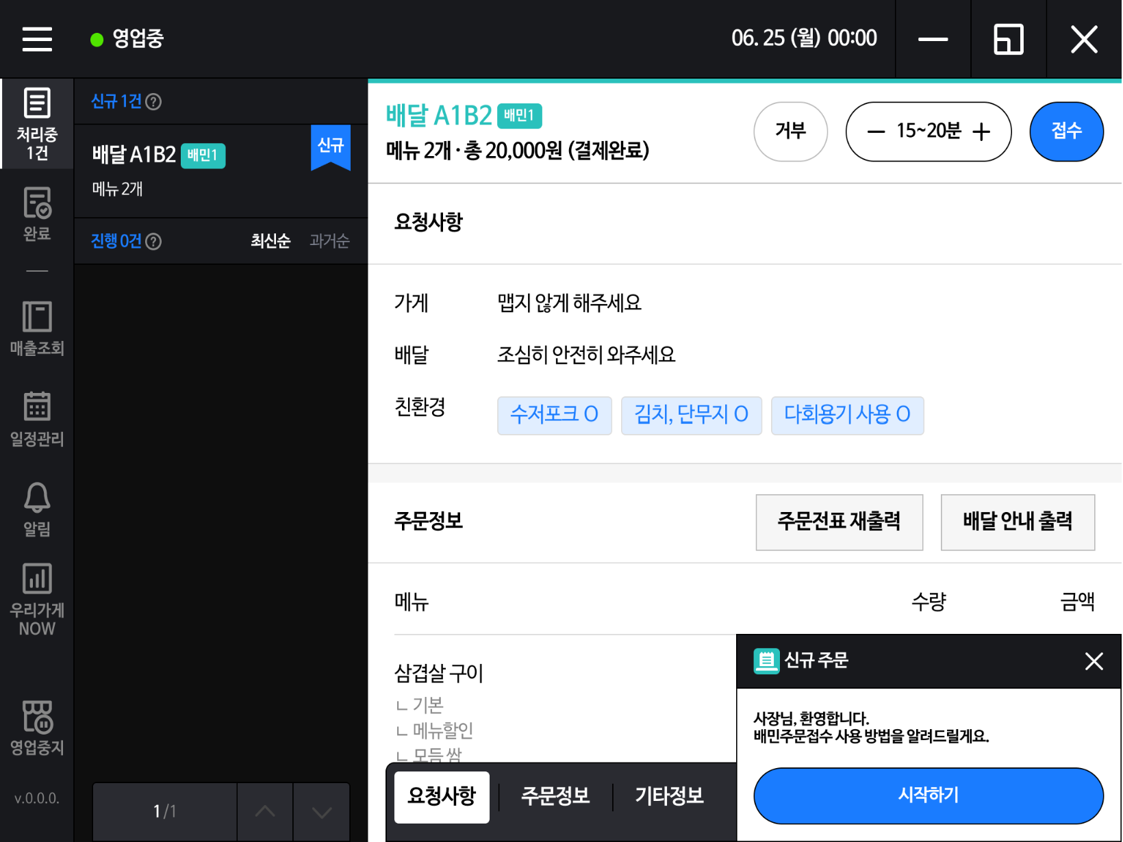
Task: Click the delivery request 조심히 안전히 와주세요
Action: tap(586, 355)
